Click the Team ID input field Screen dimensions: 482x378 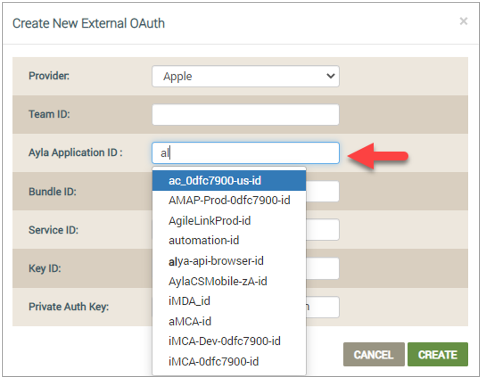tap(245, 115)
